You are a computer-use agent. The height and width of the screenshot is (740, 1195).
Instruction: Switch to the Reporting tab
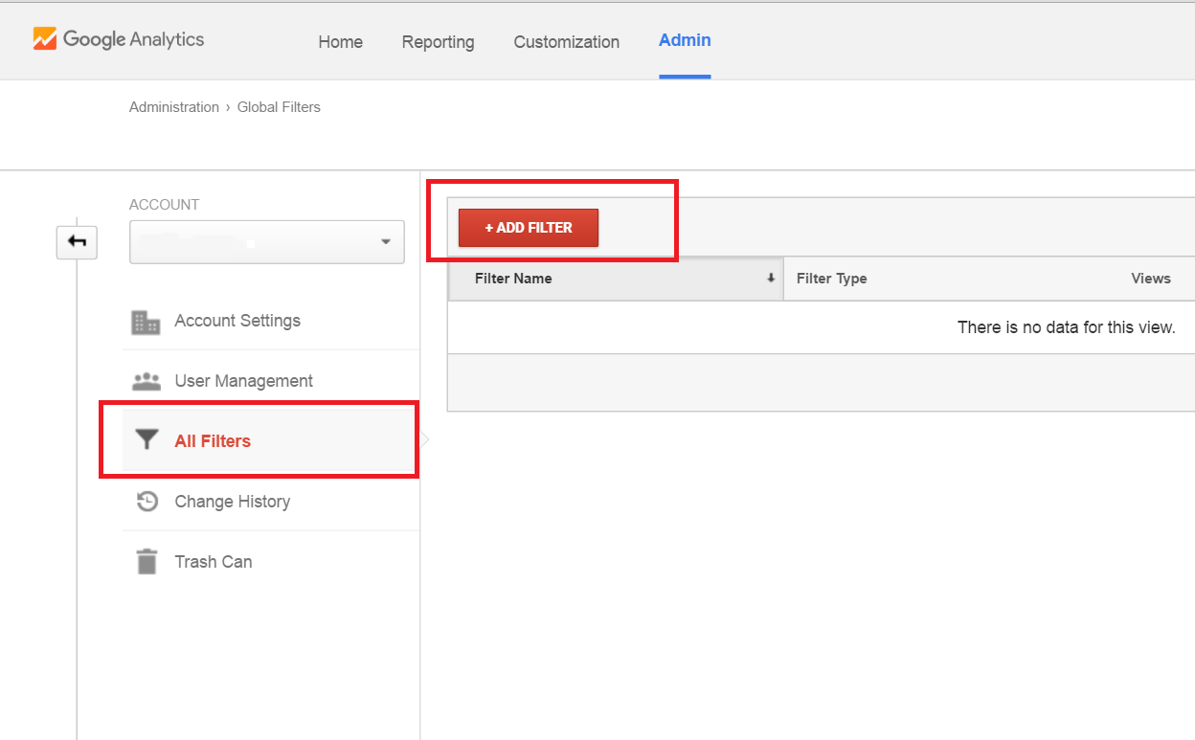click(438, 42)
